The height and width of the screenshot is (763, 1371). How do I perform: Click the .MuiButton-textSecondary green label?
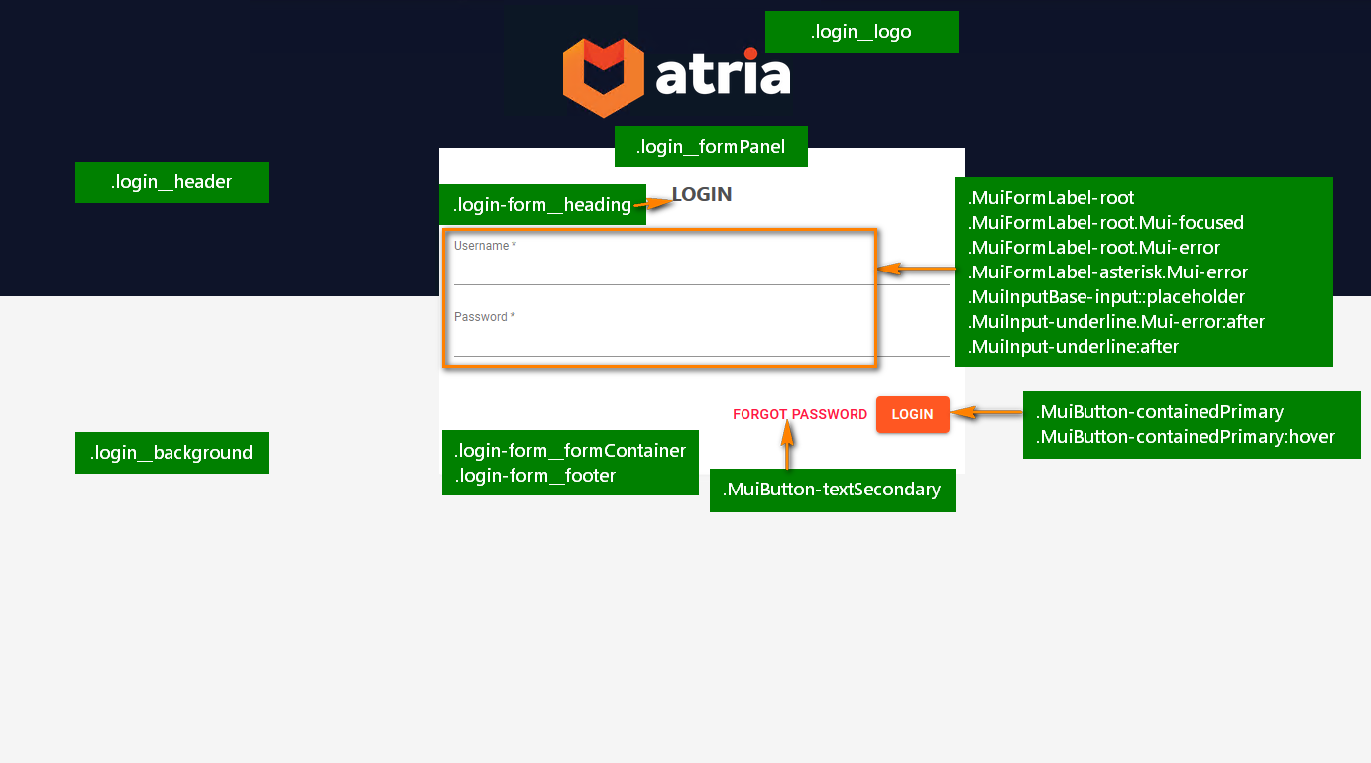(x=832, y=490)
